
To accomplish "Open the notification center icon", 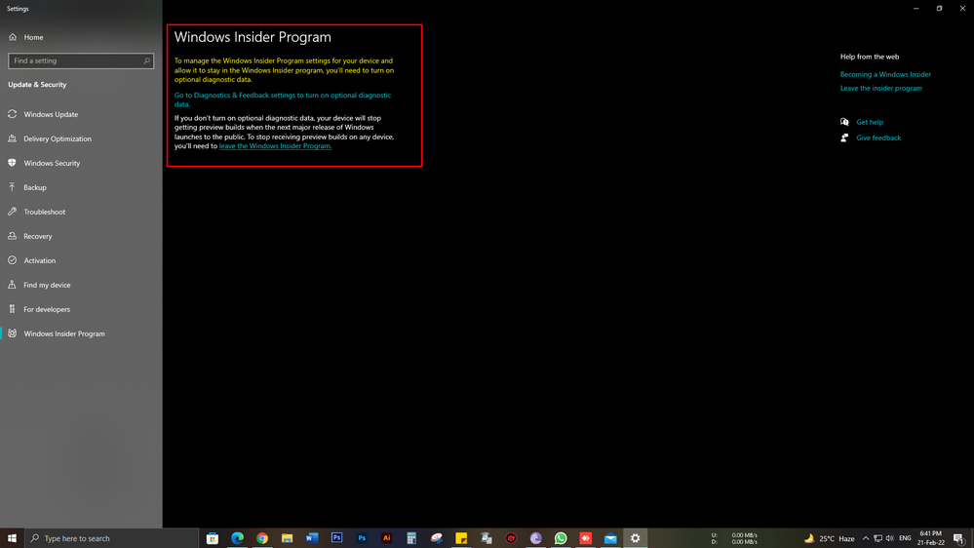I will (959, 538).
